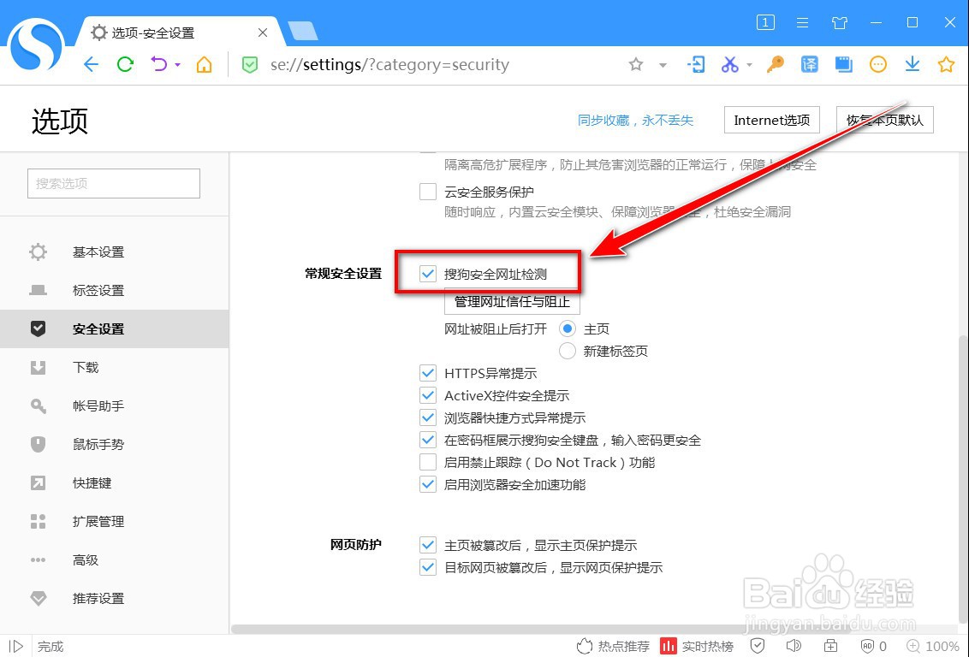This screenshot has width=969, height=657.
Task: Click the status bar security shield icon
Action: coord(757,646)
